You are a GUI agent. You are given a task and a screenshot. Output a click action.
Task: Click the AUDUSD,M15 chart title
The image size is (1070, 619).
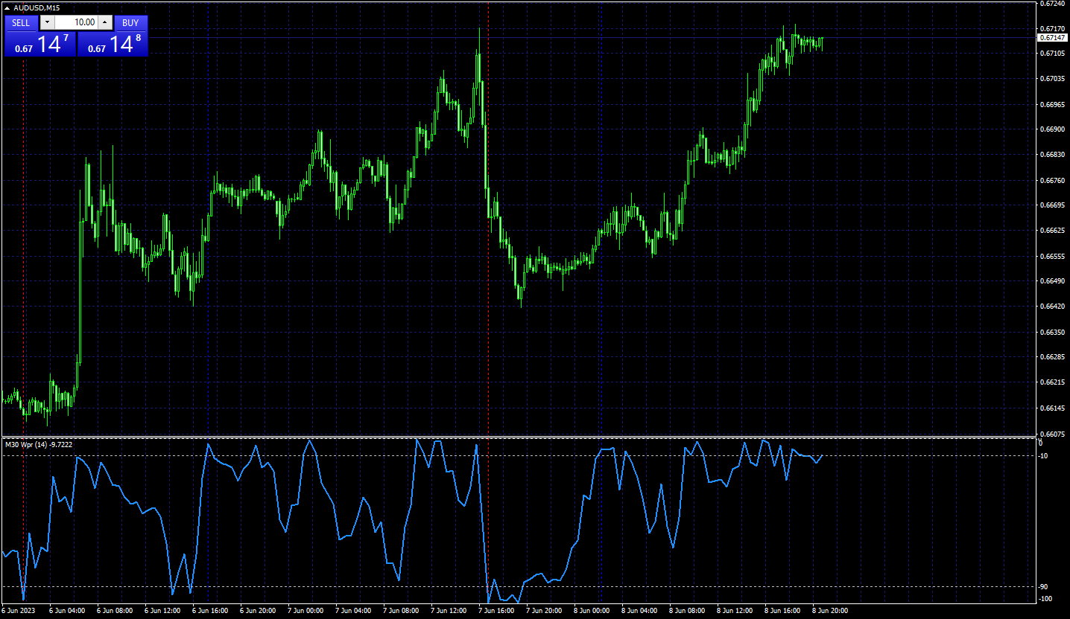click(37, 7)
